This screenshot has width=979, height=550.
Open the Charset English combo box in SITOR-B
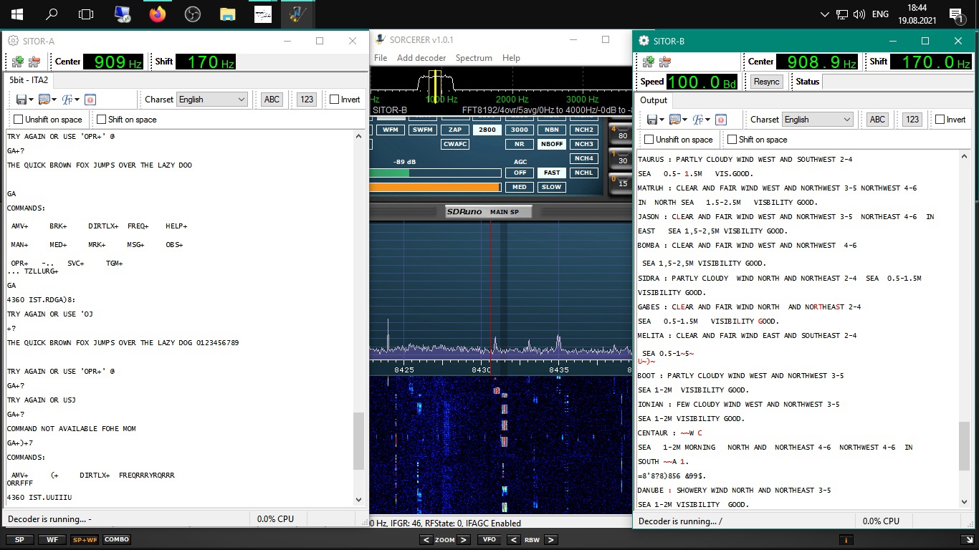[817, 120]
